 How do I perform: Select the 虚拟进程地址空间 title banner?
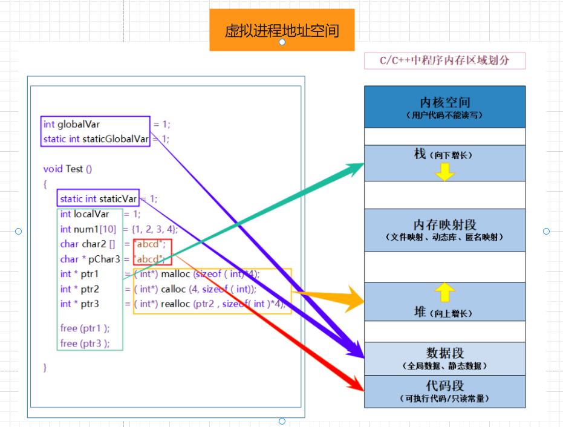[x=282, y=29]
